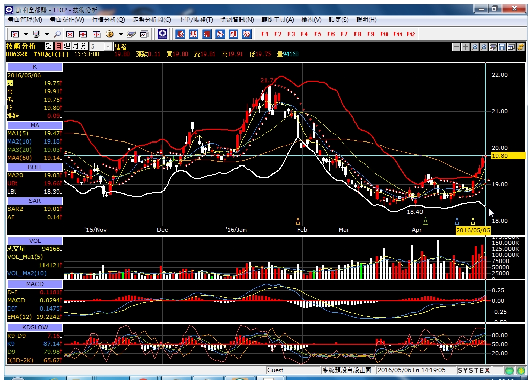532x380 pixels.
Task: Select the 月 monthly period toggle
Action: (x=75, y=46)
